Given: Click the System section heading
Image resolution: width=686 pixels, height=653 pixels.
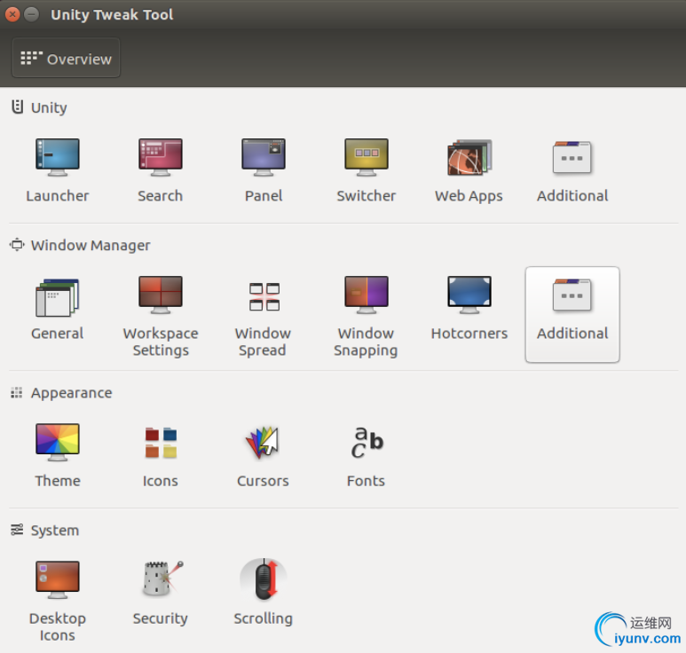Looking at the screenshot, I should [55, 530].
